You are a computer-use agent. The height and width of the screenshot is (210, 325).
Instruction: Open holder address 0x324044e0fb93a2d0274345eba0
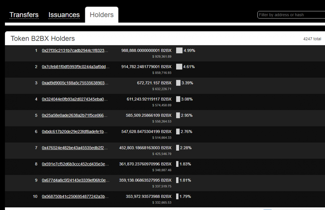(75, 99)
